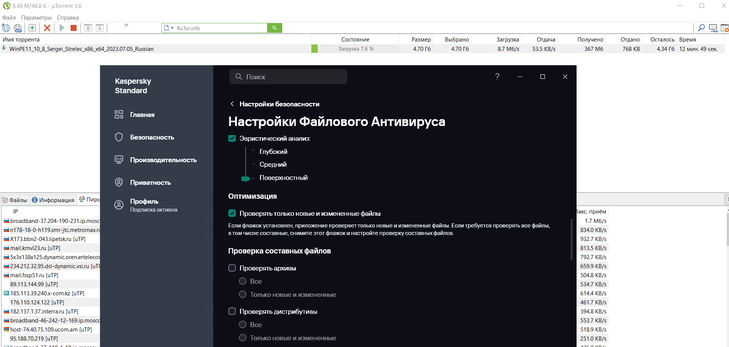Sort by Осталось column header
The height and width of the screenshot is (347, 729).
(x=662, y=40)
